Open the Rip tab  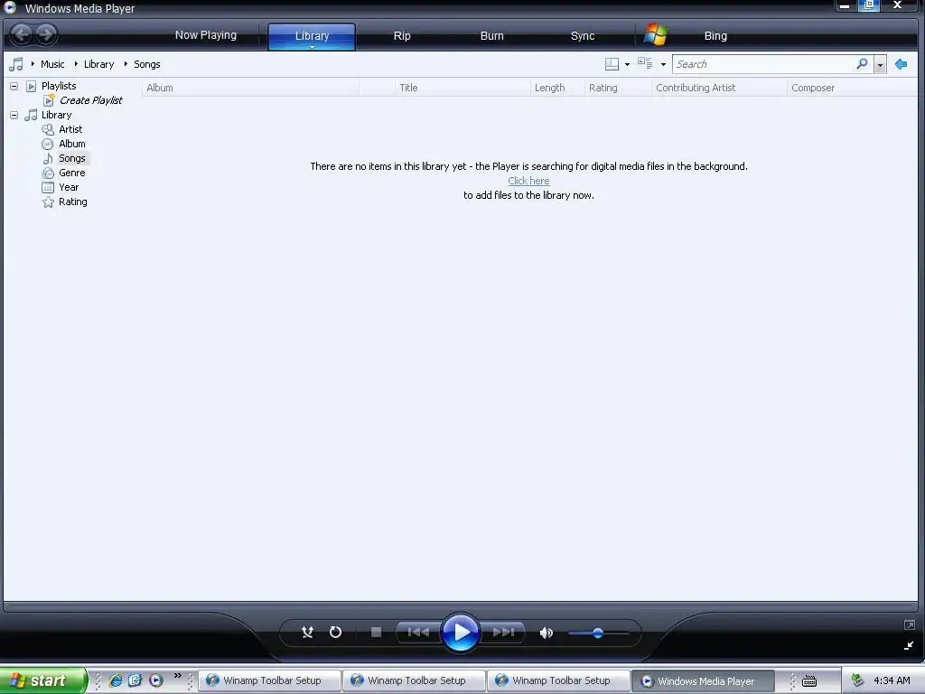[402, 36]
